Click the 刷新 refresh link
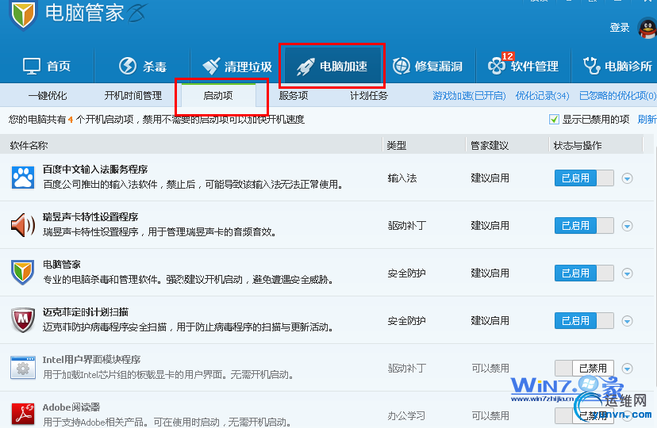Image resolution: width=657 pixels, height=428 pixels. click(x=647, y=120)
